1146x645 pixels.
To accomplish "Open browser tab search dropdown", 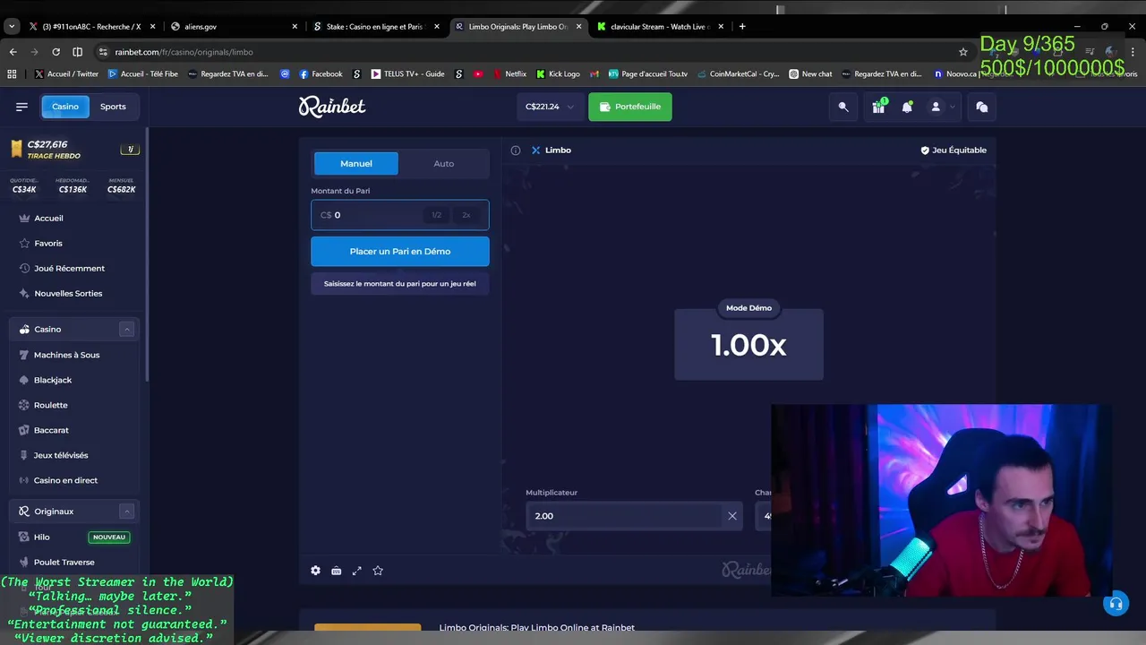I will coord(12,27).
